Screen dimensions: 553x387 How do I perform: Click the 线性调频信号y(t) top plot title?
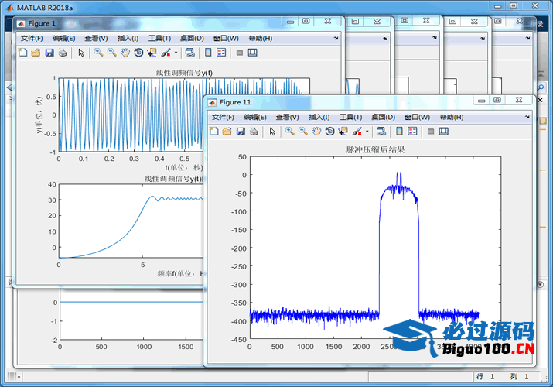point(184,73)
